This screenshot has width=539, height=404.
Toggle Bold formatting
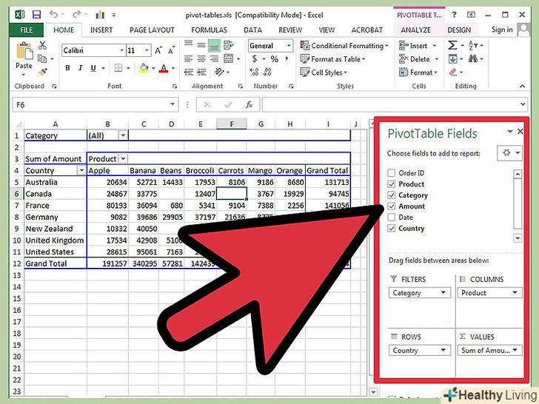click(68, 68)
